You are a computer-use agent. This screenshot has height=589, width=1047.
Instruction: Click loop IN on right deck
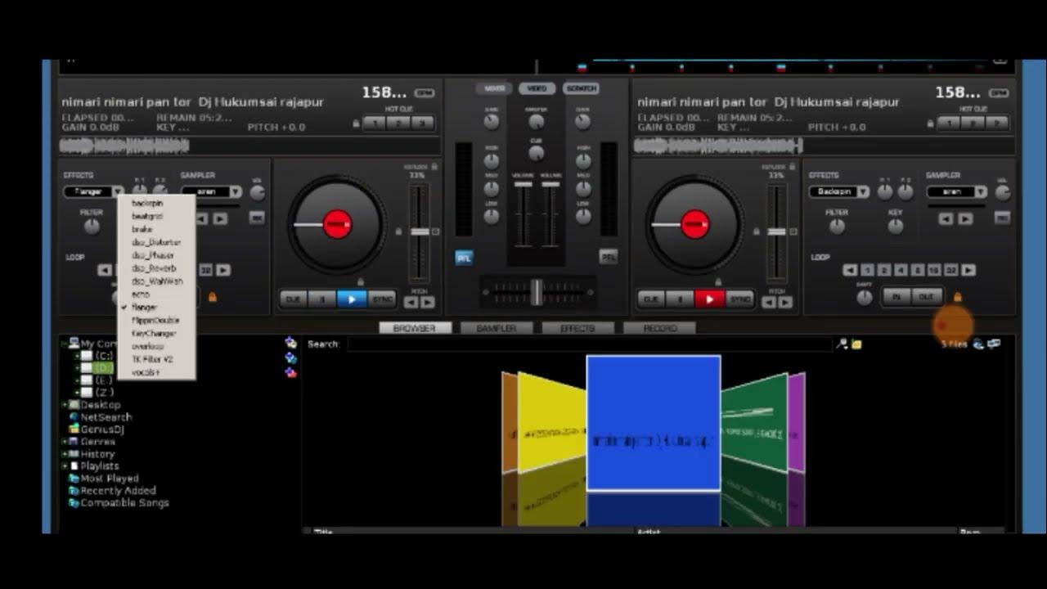pos(896,297)
